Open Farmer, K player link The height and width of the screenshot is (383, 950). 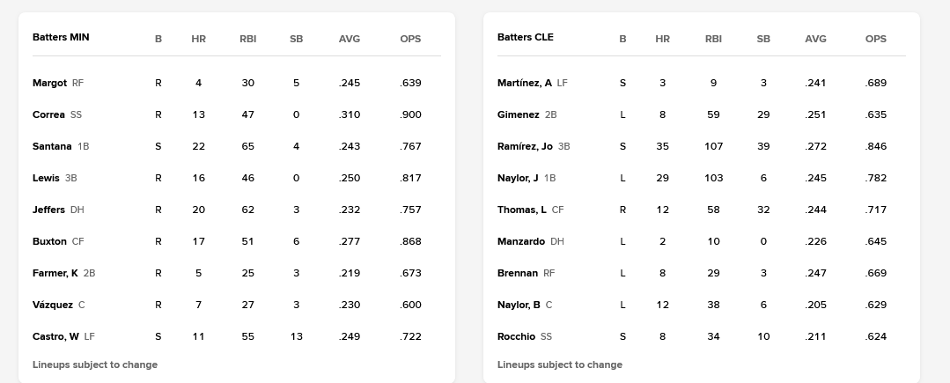tap(55, 273)
